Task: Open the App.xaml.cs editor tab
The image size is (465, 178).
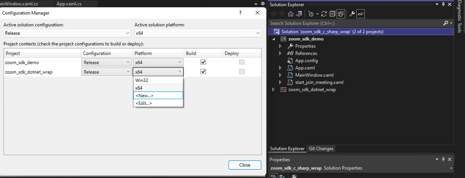Action: [x=69, y=4]
